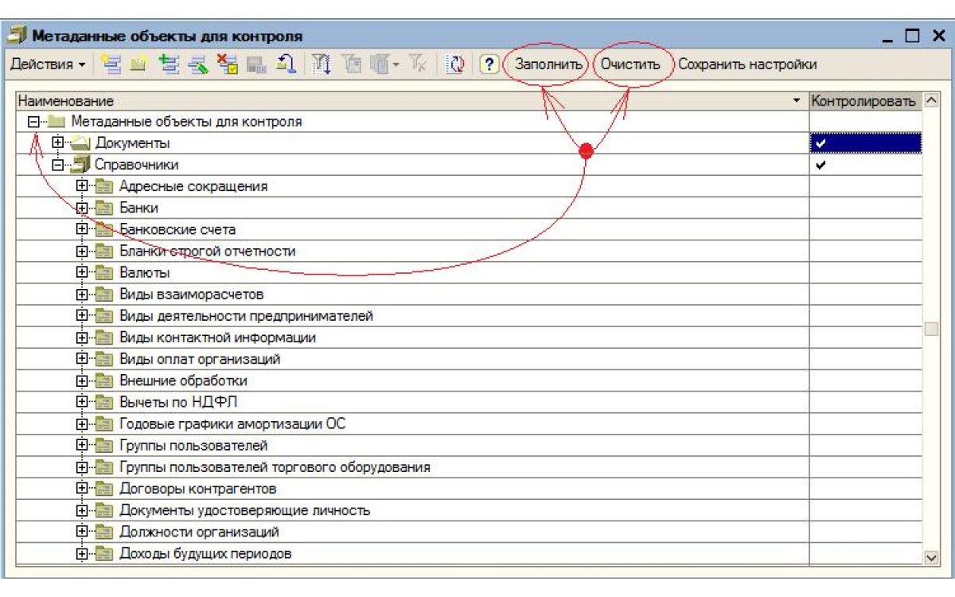Click the move item to group icon

285,64
